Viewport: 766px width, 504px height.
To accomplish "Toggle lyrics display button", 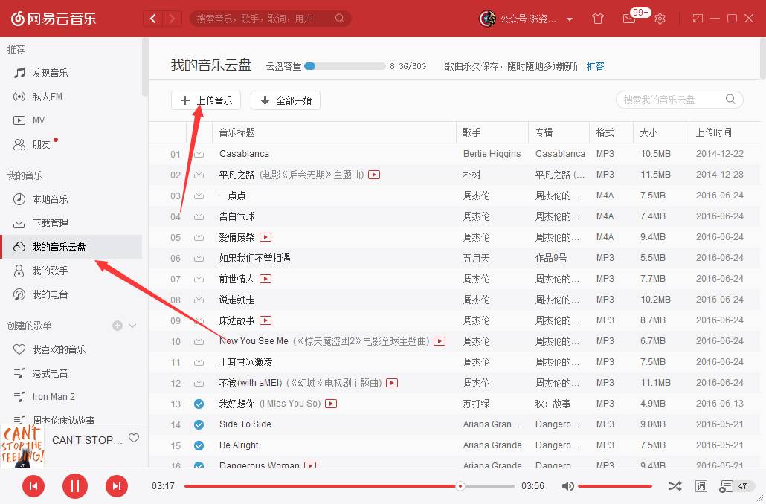I will point(701,486).
